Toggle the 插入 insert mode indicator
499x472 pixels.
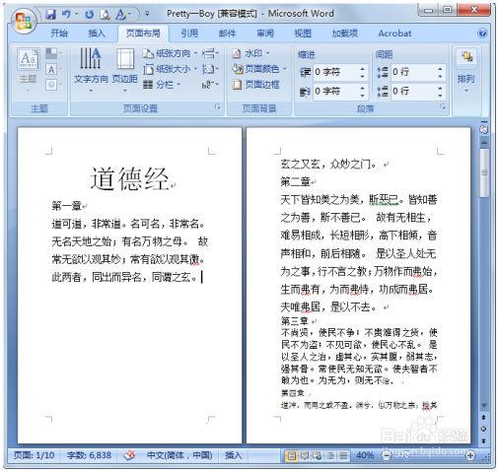pyautogui.click(x=233, y=455)
